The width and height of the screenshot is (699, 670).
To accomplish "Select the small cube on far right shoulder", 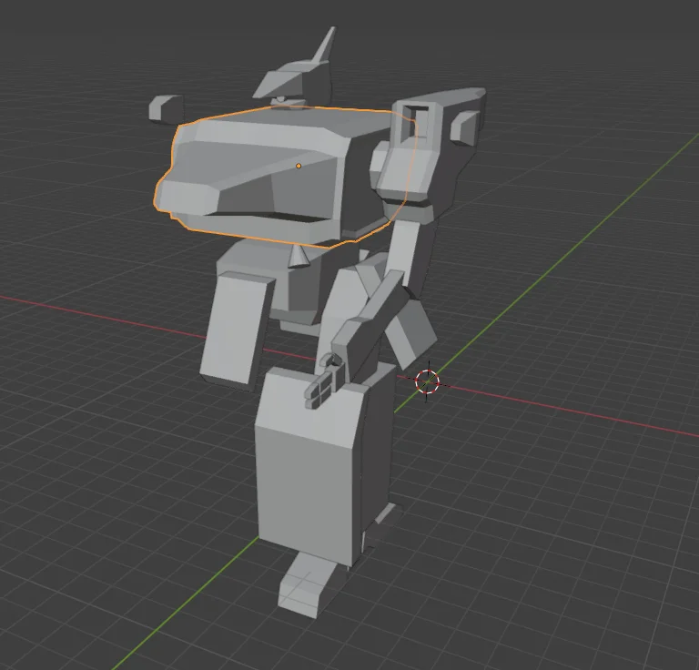I will (x=463, y=127).
